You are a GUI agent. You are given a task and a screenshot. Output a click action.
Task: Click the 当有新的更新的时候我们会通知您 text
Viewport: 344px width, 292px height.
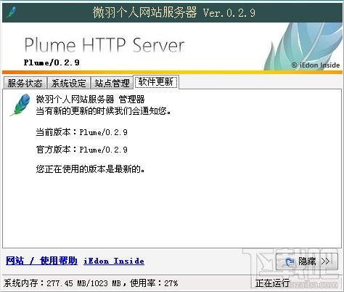104,111
